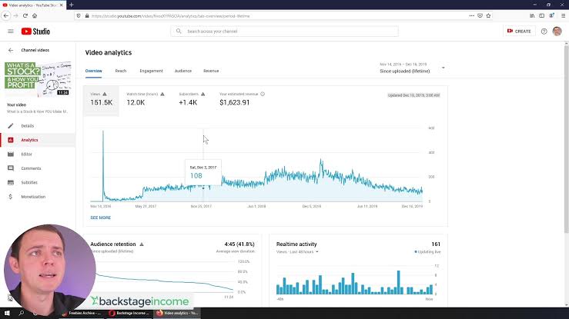Select Your estimated revenue $1,623.91 card
The width and height of the screenshot is (569, 319).
pos(242,101)
